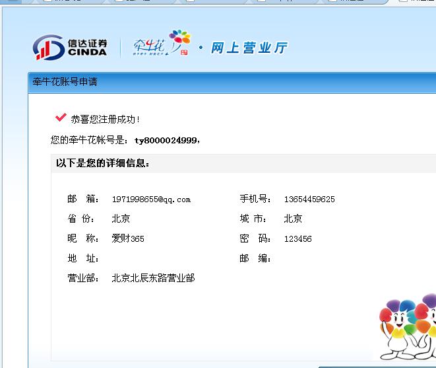Click the 以下是您的详细信息 heading
This screenshot has height=368, width=436.
(103, 163)
